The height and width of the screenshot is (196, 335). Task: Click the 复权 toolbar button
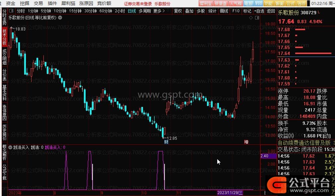(178, 11)
